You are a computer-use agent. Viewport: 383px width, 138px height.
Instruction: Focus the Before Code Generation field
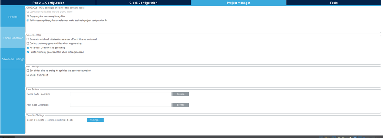[x=121, y=94]
